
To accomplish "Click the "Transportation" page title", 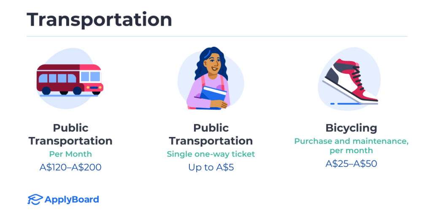I will [x=100, y=20].
